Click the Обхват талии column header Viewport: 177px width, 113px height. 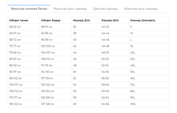point(19,20)
